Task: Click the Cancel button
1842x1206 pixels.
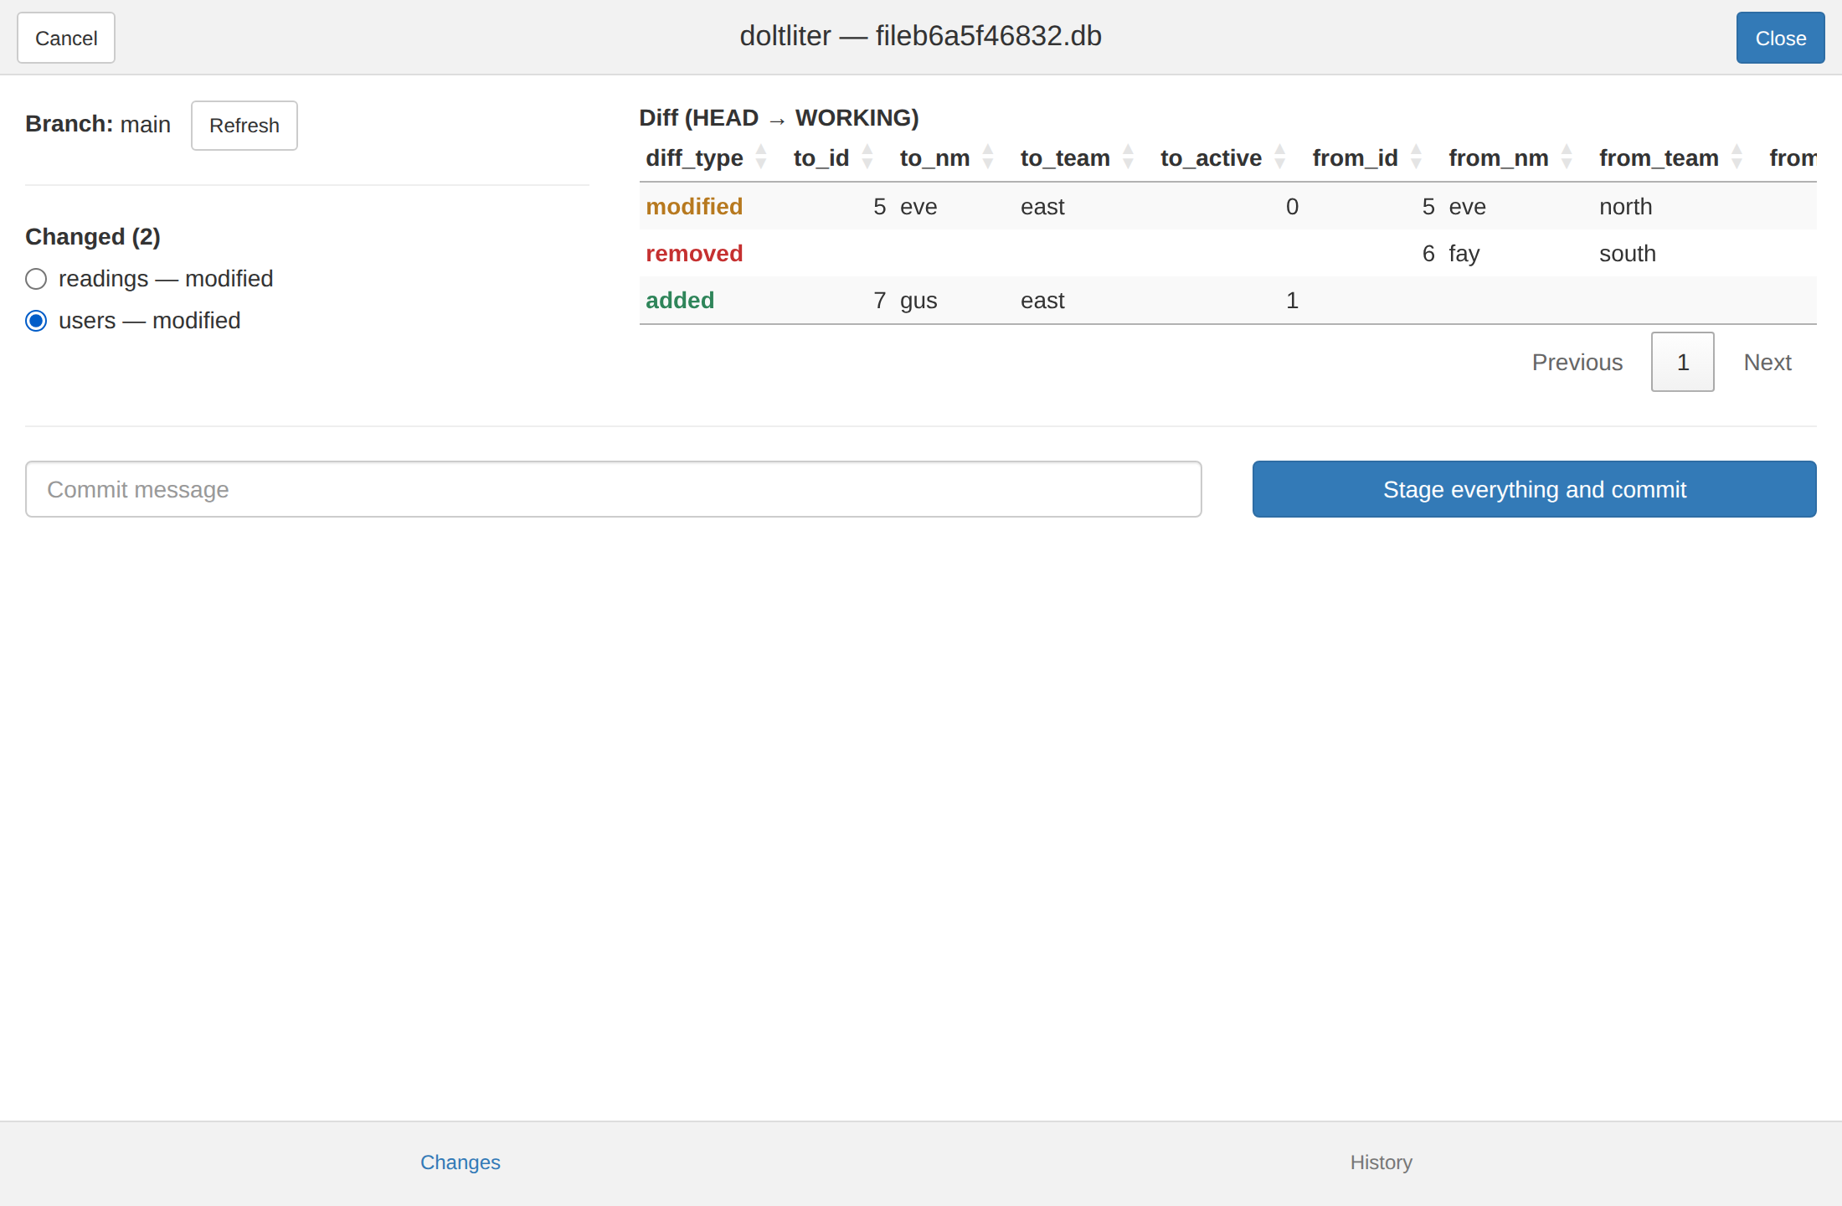Action: coord(66,38)
